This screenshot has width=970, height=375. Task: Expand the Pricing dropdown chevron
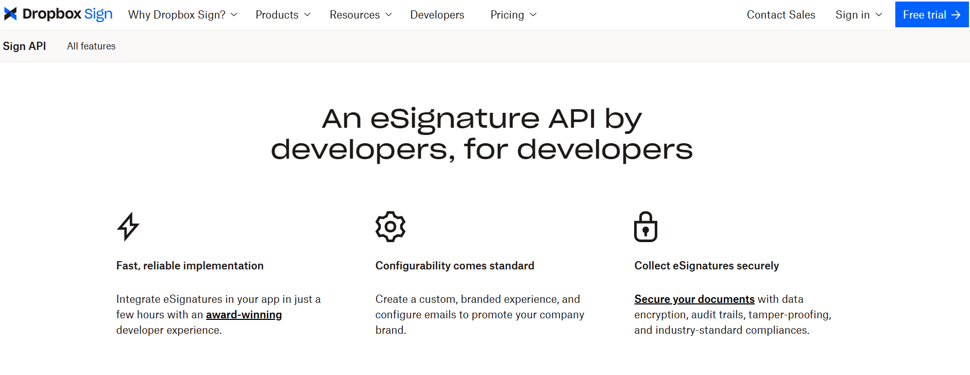[533, 15]
